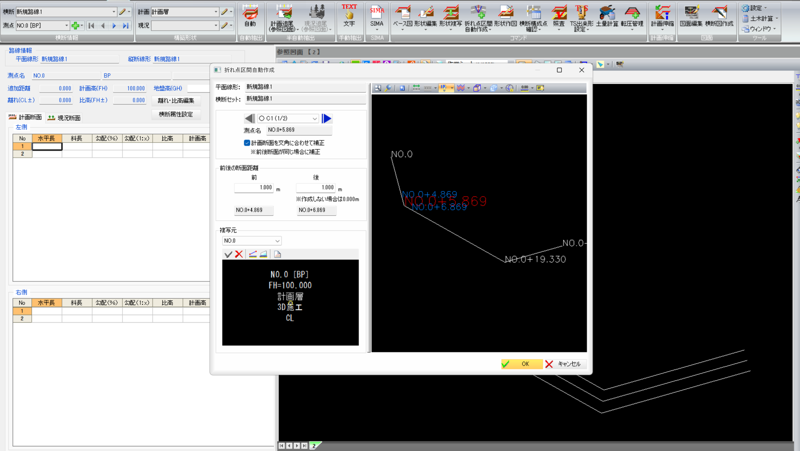Click the red X icon under 複写元
Screen dimensions: 800x451
click(x=239, y=254)
